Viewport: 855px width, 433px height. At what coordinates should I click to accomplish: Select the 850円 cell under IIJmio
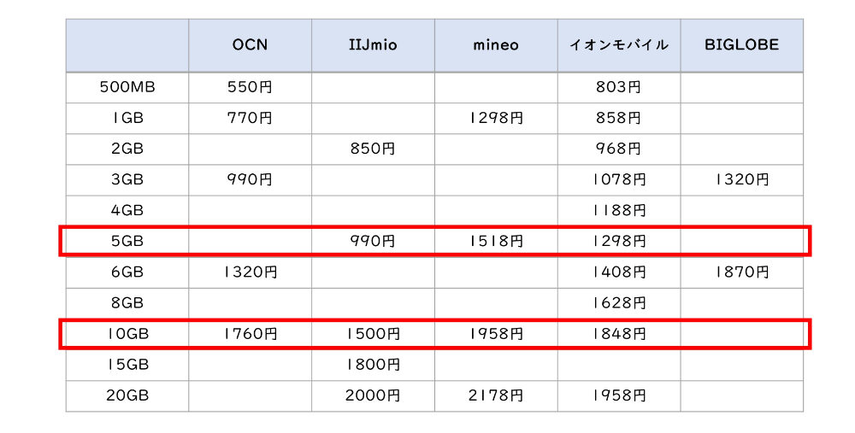click(372, 149)
